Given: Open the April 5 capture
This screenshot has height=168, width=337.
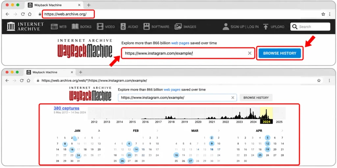Looking at the screenshot, I should (x=267, y=138).
